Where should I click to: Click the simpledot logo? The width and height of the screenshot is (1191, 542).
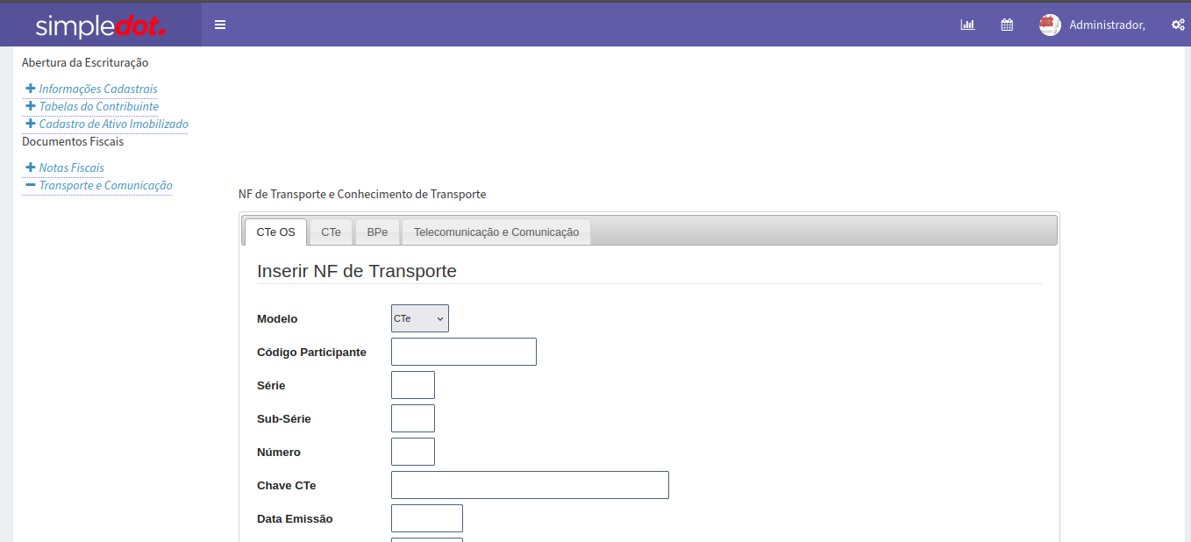(x=100, y=25)
